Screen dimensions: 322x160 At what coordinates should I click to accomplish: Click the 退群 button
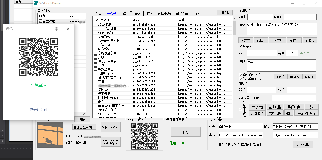(x=311, y=107)
